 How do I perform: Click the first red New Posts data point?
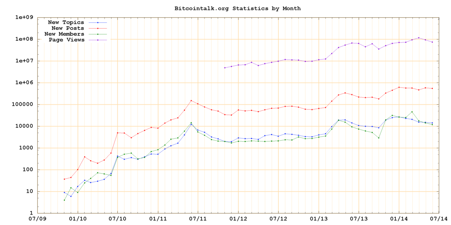[x=64, y=179]
